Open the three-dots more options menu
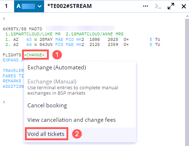This screenshot has width=189, height=146. coord(146,6)
